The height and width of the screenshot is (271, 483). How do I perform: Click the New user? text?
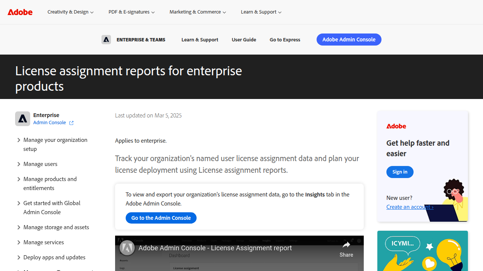pyautogui.click(x=399, y=198)
